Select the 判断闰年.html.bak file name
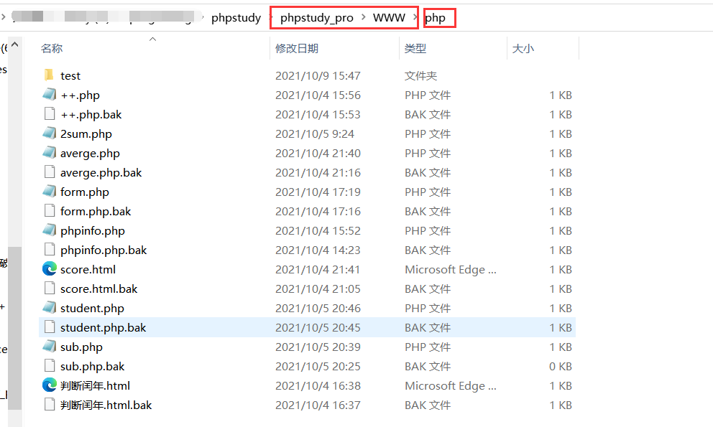The image size is (713, 427). pyautogui.click(x=106, y=405)
